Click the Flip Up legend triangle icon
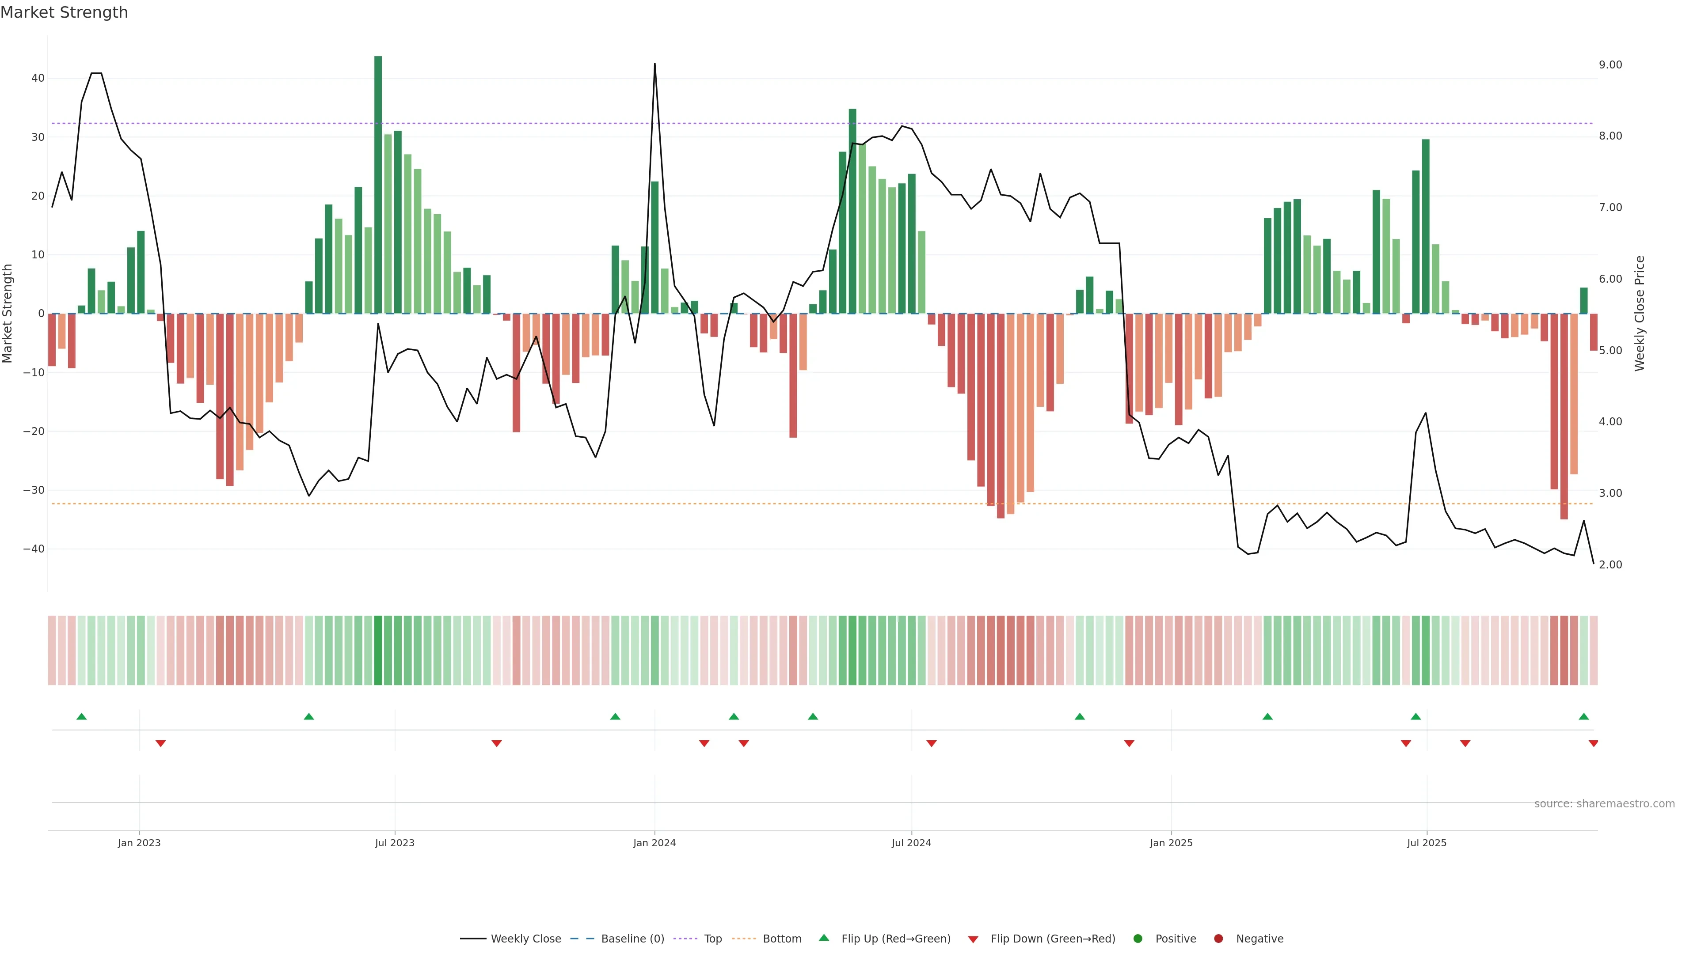Viewport: 1697px width, 954px height. 823,938
